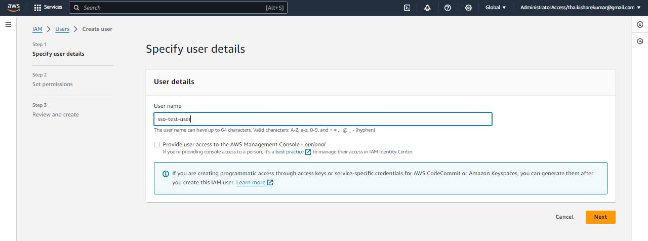Navigate to Users breadcrumb link
The width and height of the screenshot is (648, 241).
point(62,29)
